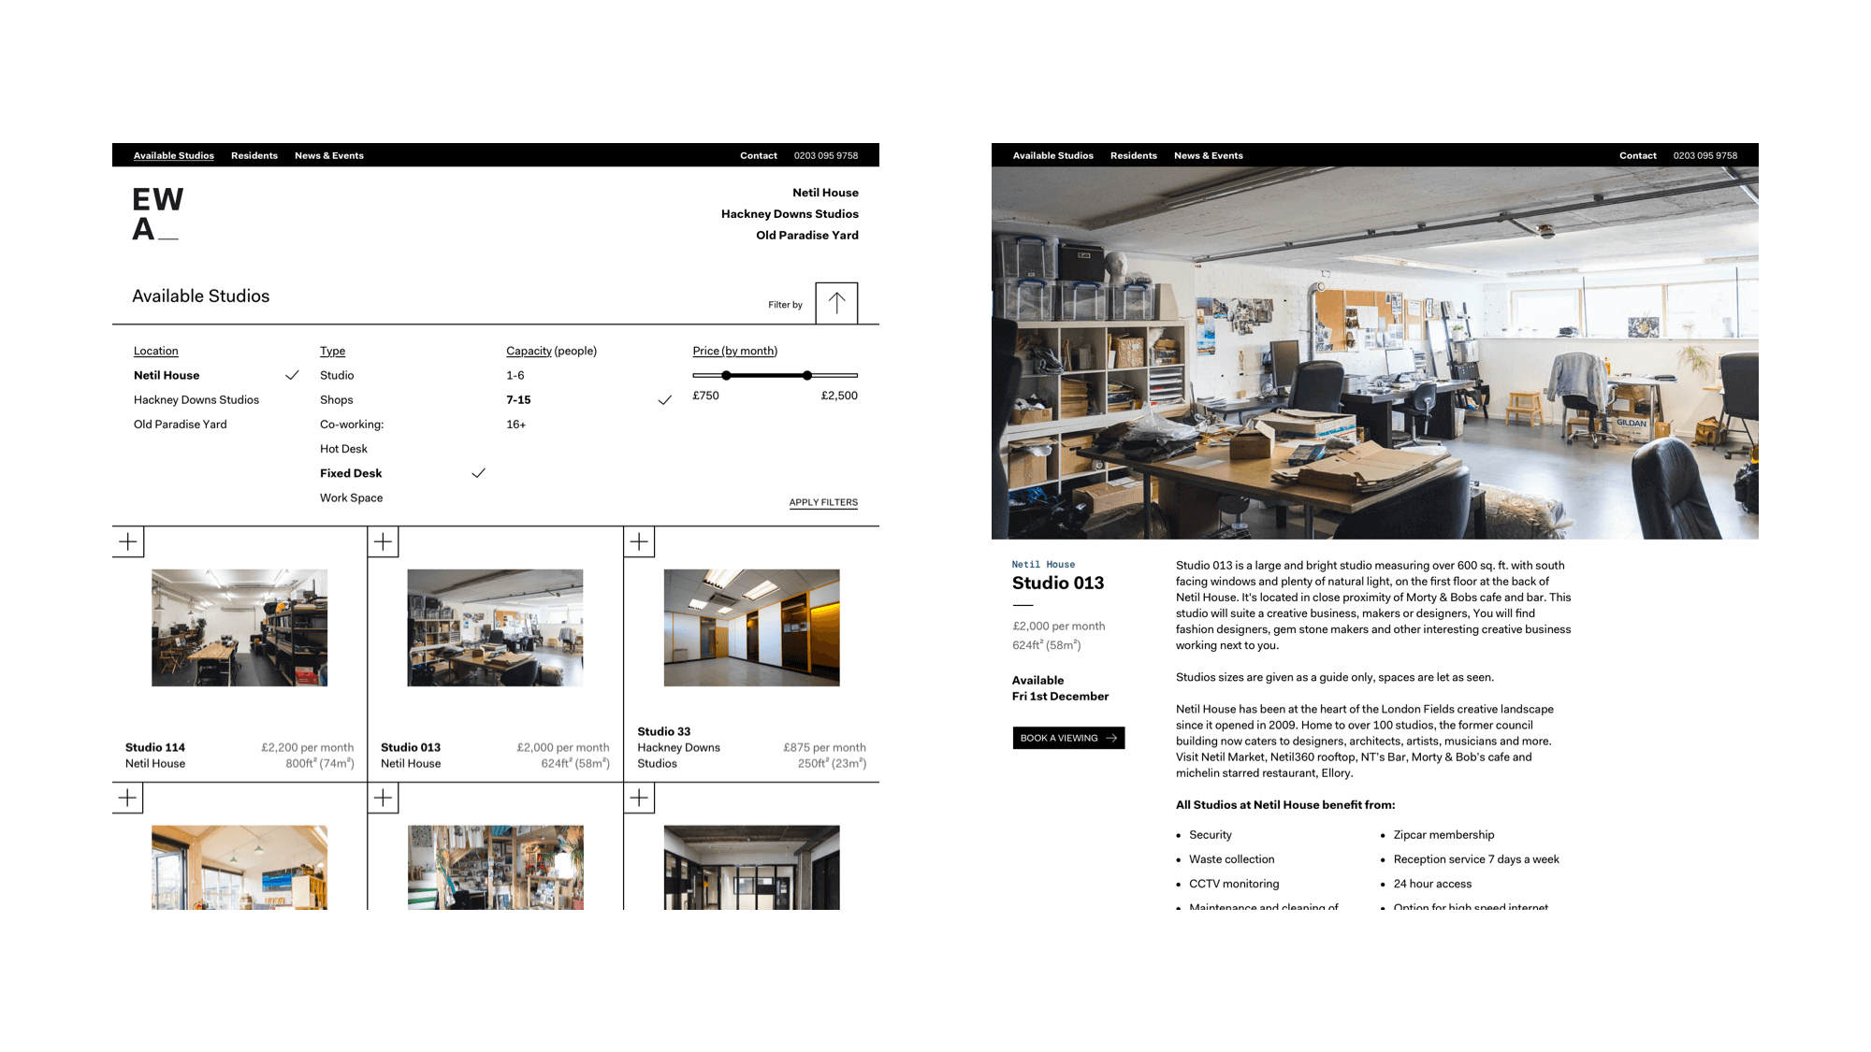1871x1052 pixels.
Task: Click the plus icon on Studio 33
Action: [x=639, y=542]
